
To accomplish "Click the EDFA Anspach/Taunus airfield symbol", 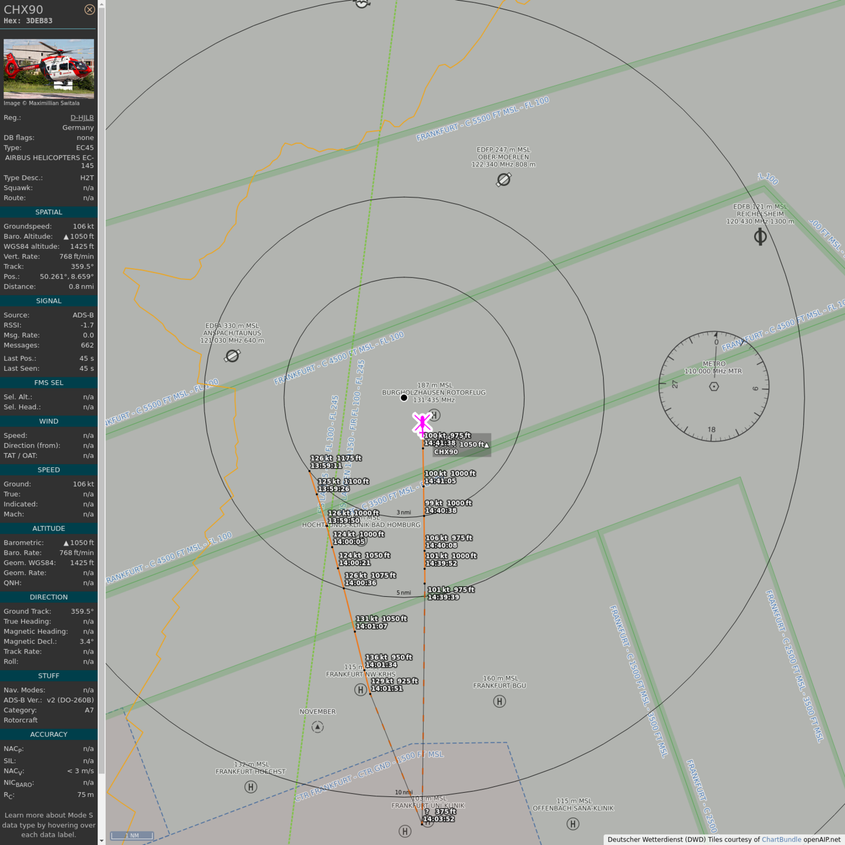I will [232, 356].
